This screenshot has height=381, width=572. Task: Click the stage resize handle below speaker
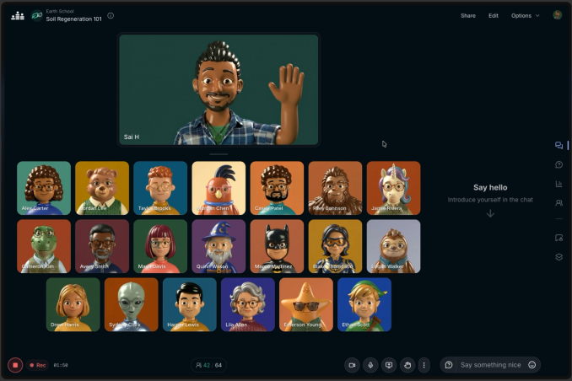(219, 154)
